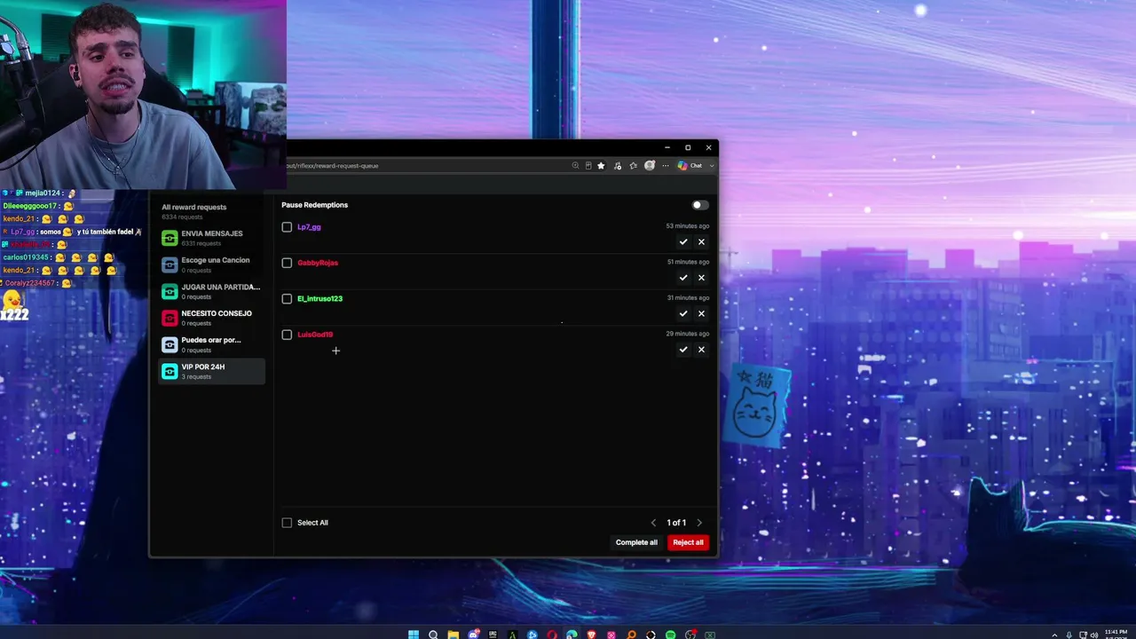This screenshot has width=1136, height=639.
Task: Click the ENVIA MENSAJES reward icon
Action: point(170,238)
